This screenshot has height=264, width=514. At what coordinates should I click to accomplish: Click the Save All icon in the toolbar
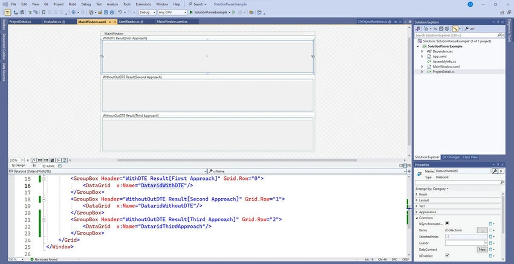click(112, 12)
